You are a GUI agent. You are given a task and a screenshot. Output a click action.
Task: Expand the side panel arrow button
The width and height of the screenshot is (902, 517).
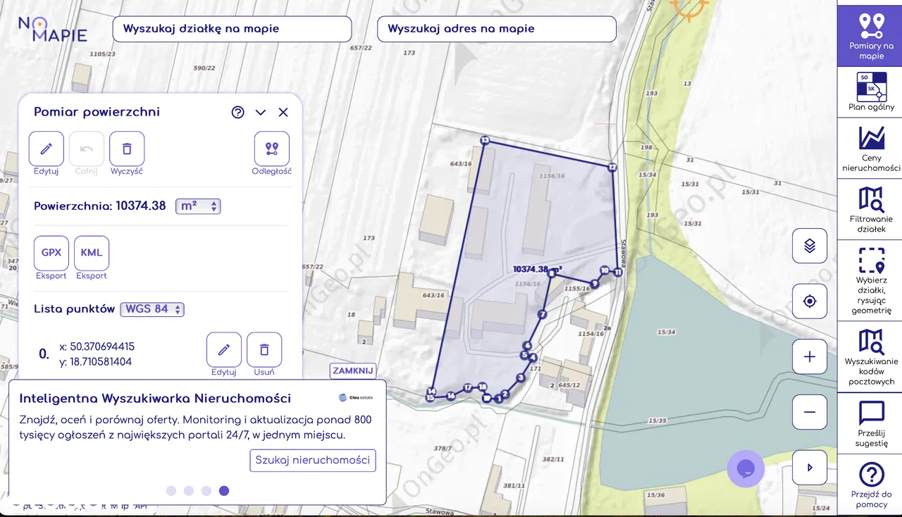[810, 467]
